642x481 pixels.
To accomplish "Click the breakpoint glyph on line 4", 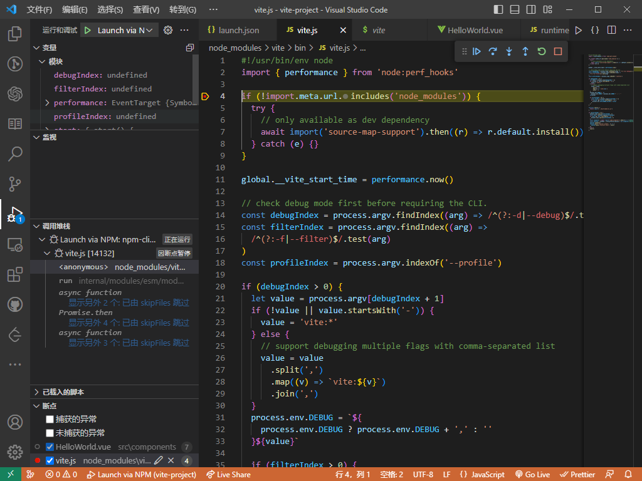I will click(205, 96).
